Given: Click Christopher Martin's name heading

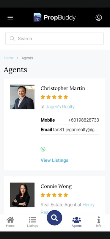Looking at the screenshot, I should coord(63,88).
